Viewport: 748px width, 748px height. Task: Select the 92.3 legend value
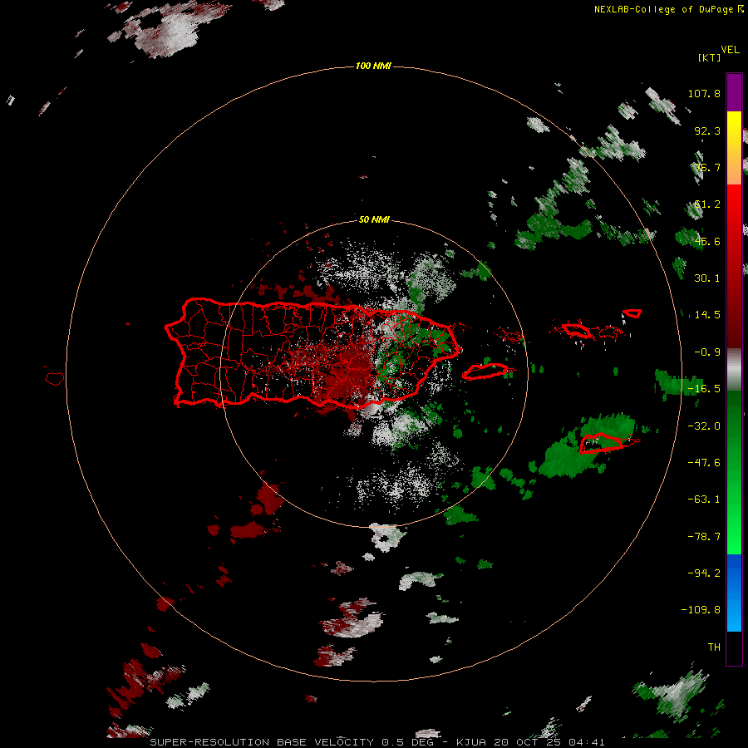707,130
